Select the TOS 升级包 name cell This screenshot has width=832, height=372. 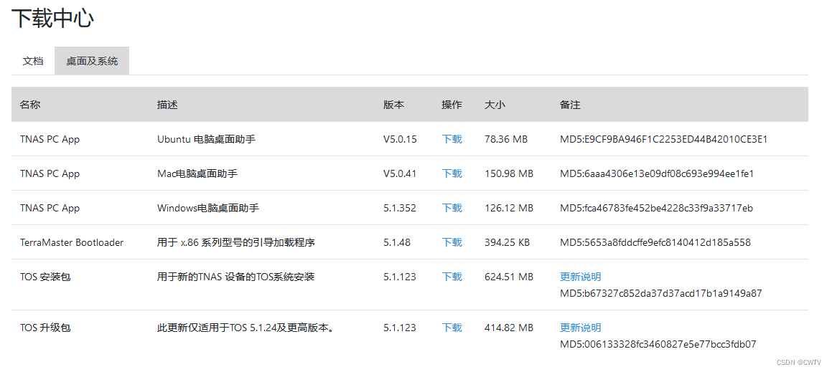point(45,328)
